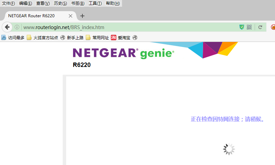Click the browser back arrow button
The image size is (275, 165).
click(x=7, y=27)
